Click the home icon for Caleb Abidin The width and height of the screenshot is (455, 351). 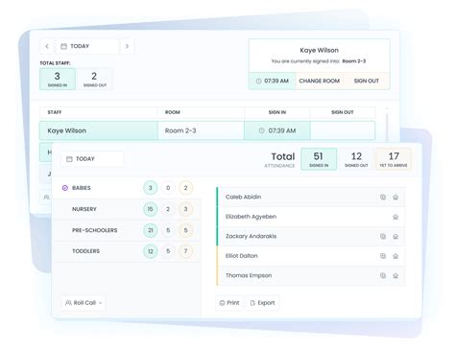point(395,198)
